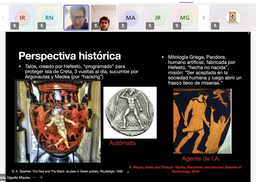Select the IR participant avatar
256x182 pixels.
pos(22,18)
